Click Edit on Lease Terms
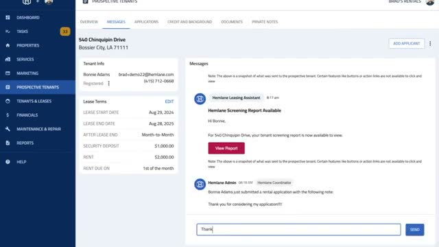439x247 pixels. coord(169,102)
